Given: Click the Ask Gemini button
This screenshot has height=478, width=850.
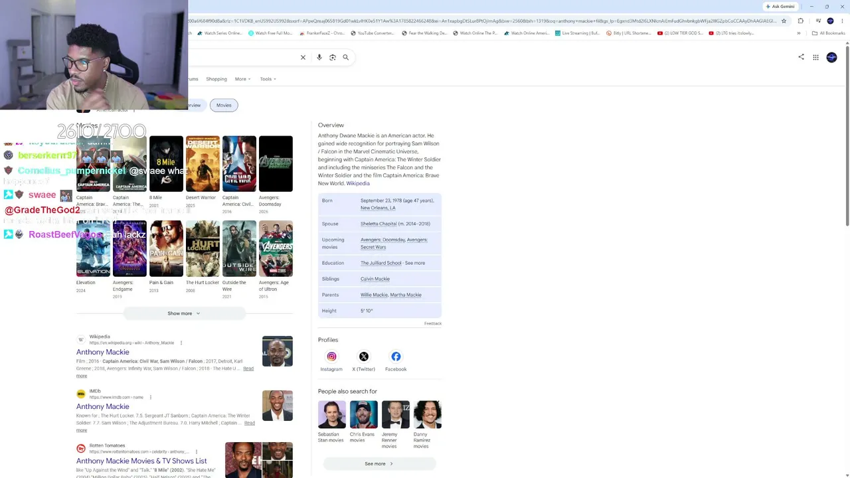Looking at the screenshot, I should coord(780,7).
